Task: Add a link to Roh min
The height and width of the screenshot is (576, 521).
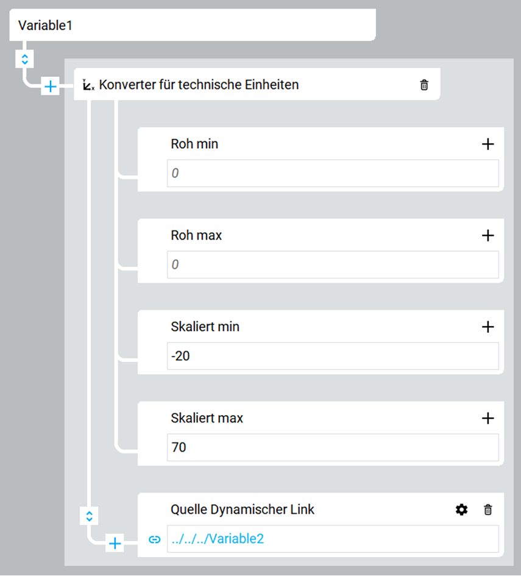Action: tap(487, 144)
